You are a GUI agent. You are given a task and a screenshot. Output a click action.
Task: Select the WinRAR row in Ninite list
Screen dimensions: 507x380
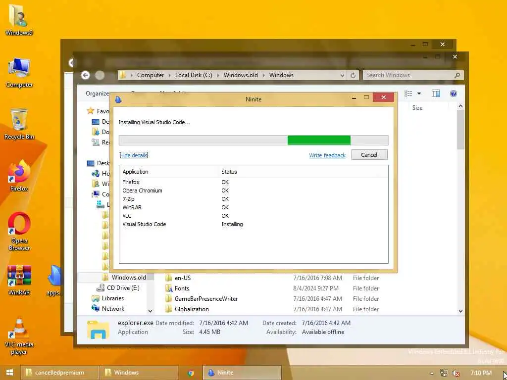253,207
